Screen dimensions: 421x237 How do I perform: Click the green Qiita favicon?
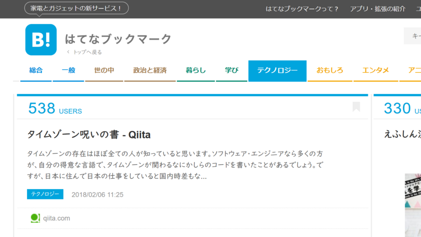tap(35, 218)
